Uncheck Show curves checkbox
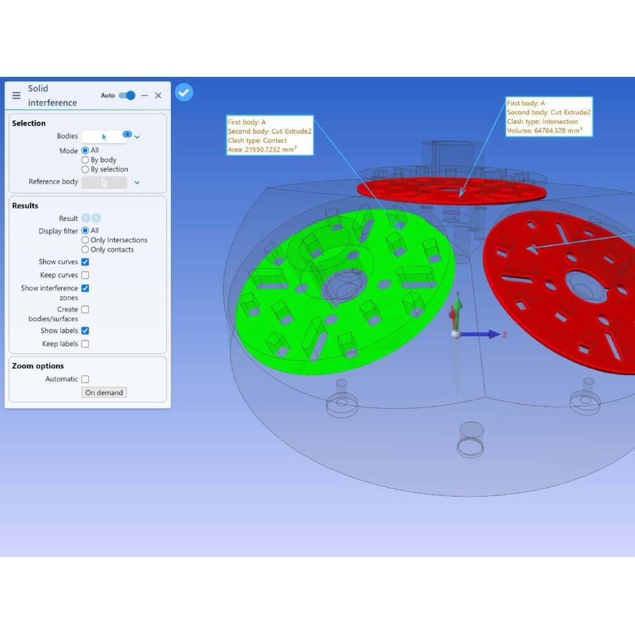 (x=85, y=262)
